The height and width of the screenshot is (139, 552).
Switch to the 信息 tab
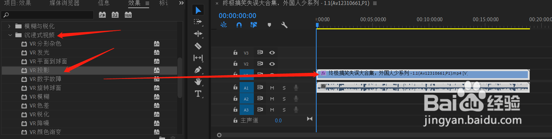[104, 3]
